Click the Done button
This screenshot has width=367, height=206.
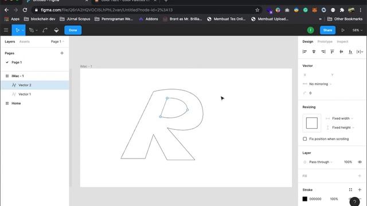(x=73, y=30)
